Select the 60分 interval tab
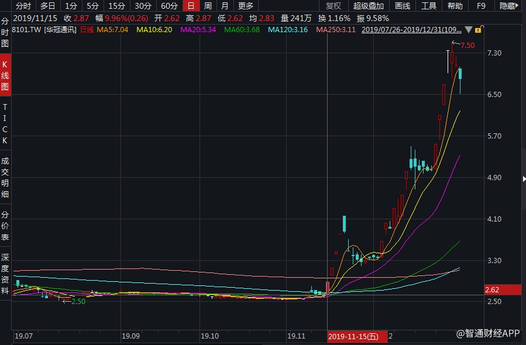Viewport: 526px width, 345px height. pos(169,6)
